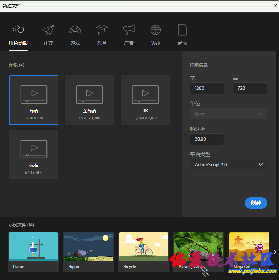Switch to the 游戏 gamepad category

[x=75, y=30]
